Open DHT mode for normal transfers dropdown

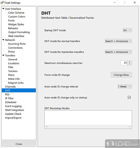coord(118,41)
